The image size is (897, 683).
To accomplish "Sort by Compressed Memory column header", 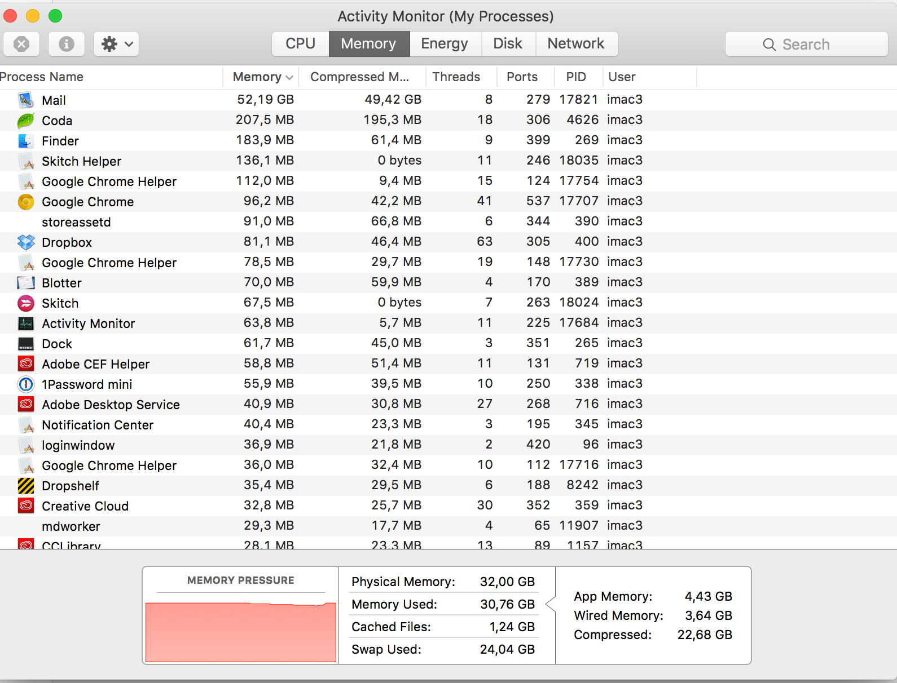I will tap(362, 77).
